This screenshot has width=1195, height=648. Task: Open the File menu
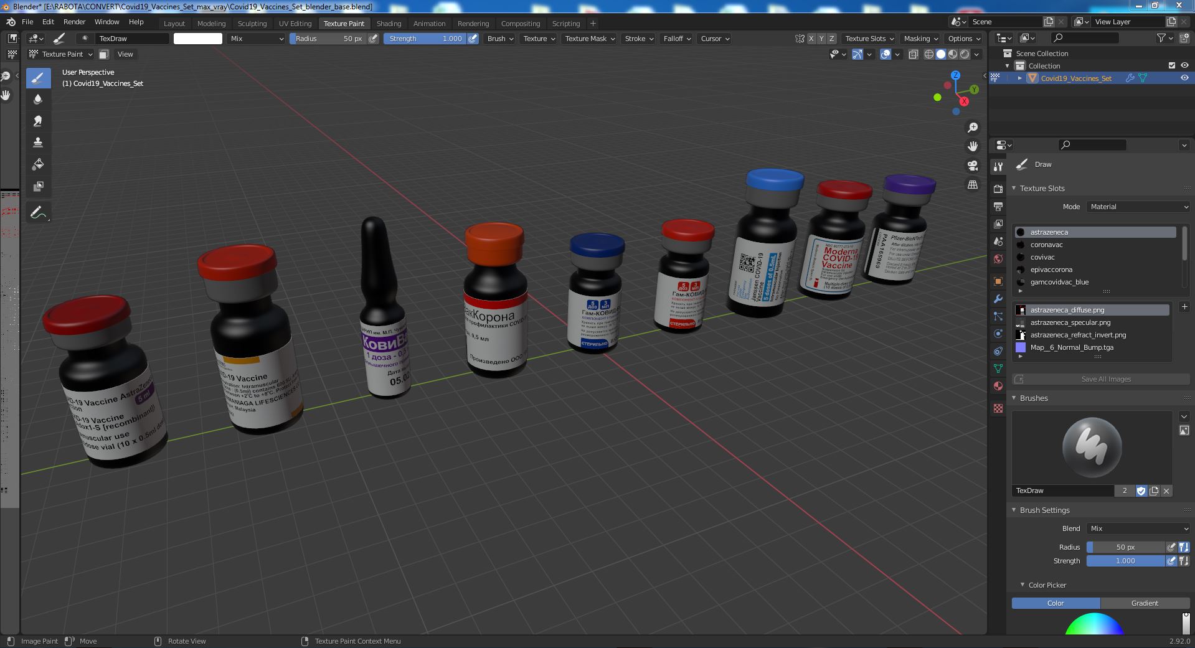coord(27,22)
